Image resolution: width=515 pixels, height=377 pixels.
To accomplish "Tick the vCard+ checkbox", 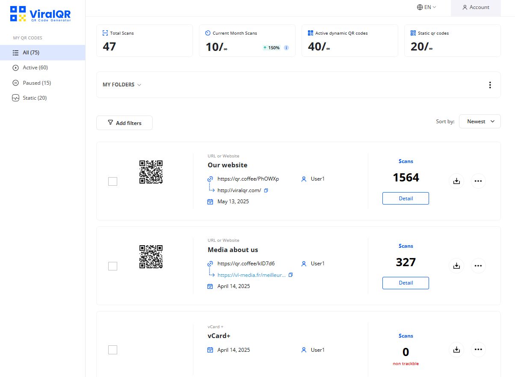I will click(112, 350).
